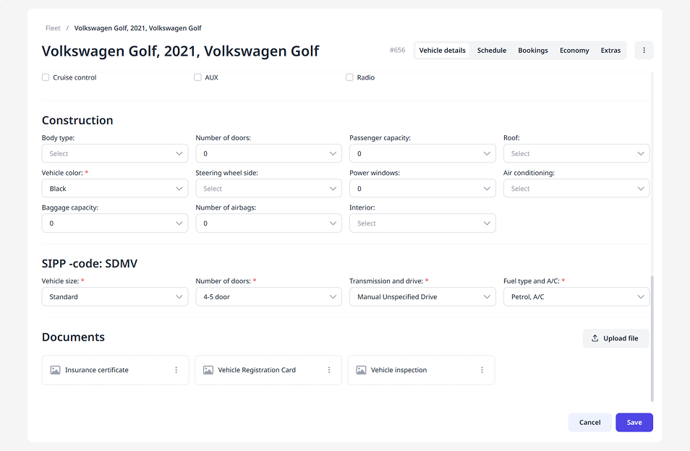Open the page options kebab menu in header
The height and width of the screenshot is (451, 690).
pos(644,51)
